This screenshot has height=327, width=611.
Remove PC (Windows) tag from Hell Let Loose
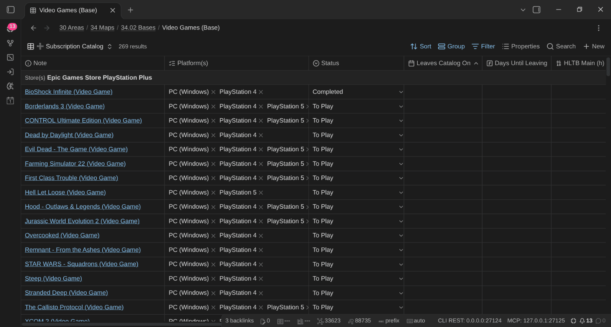(213, 193)
